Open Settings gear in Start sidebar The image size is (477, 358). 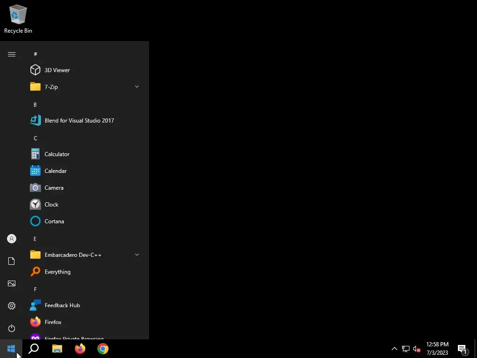coord(12,306)
